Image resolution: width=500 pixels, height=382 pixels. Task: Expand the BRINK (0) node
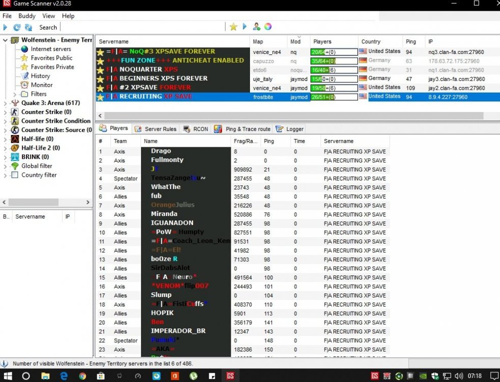pyautogui.click(x=5, y=157)
